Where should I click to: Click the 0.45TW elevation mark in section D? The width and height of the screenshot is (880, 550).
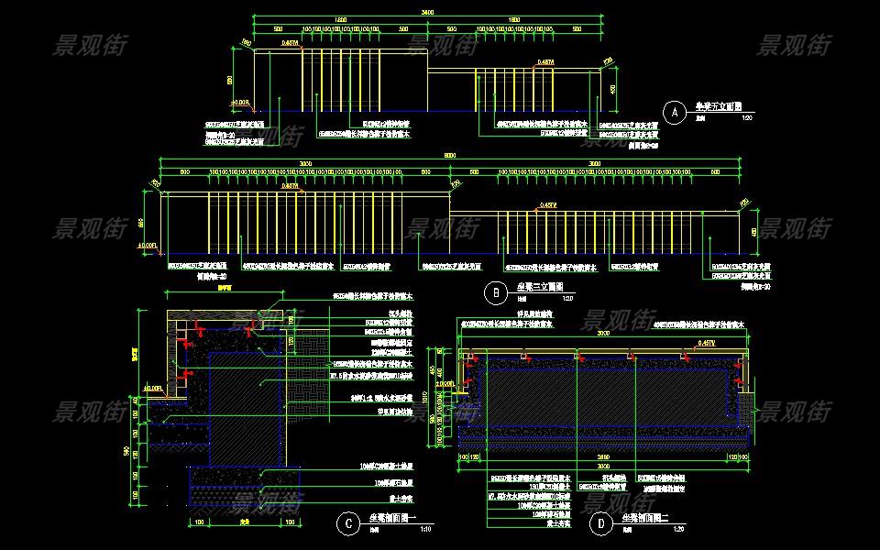coord(708,342)
